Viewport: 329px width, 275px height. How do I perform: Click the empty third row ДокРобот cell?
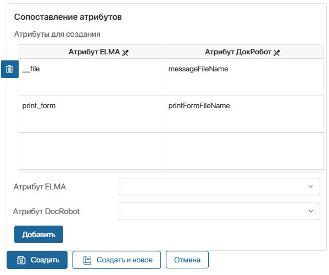(x=244, y=151)
